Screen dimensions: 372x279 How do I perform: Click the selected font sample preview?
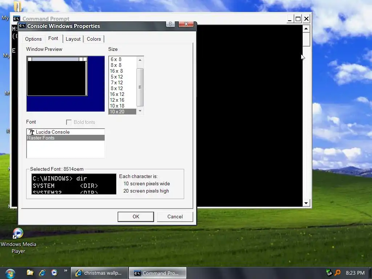(x=74, y=184)
